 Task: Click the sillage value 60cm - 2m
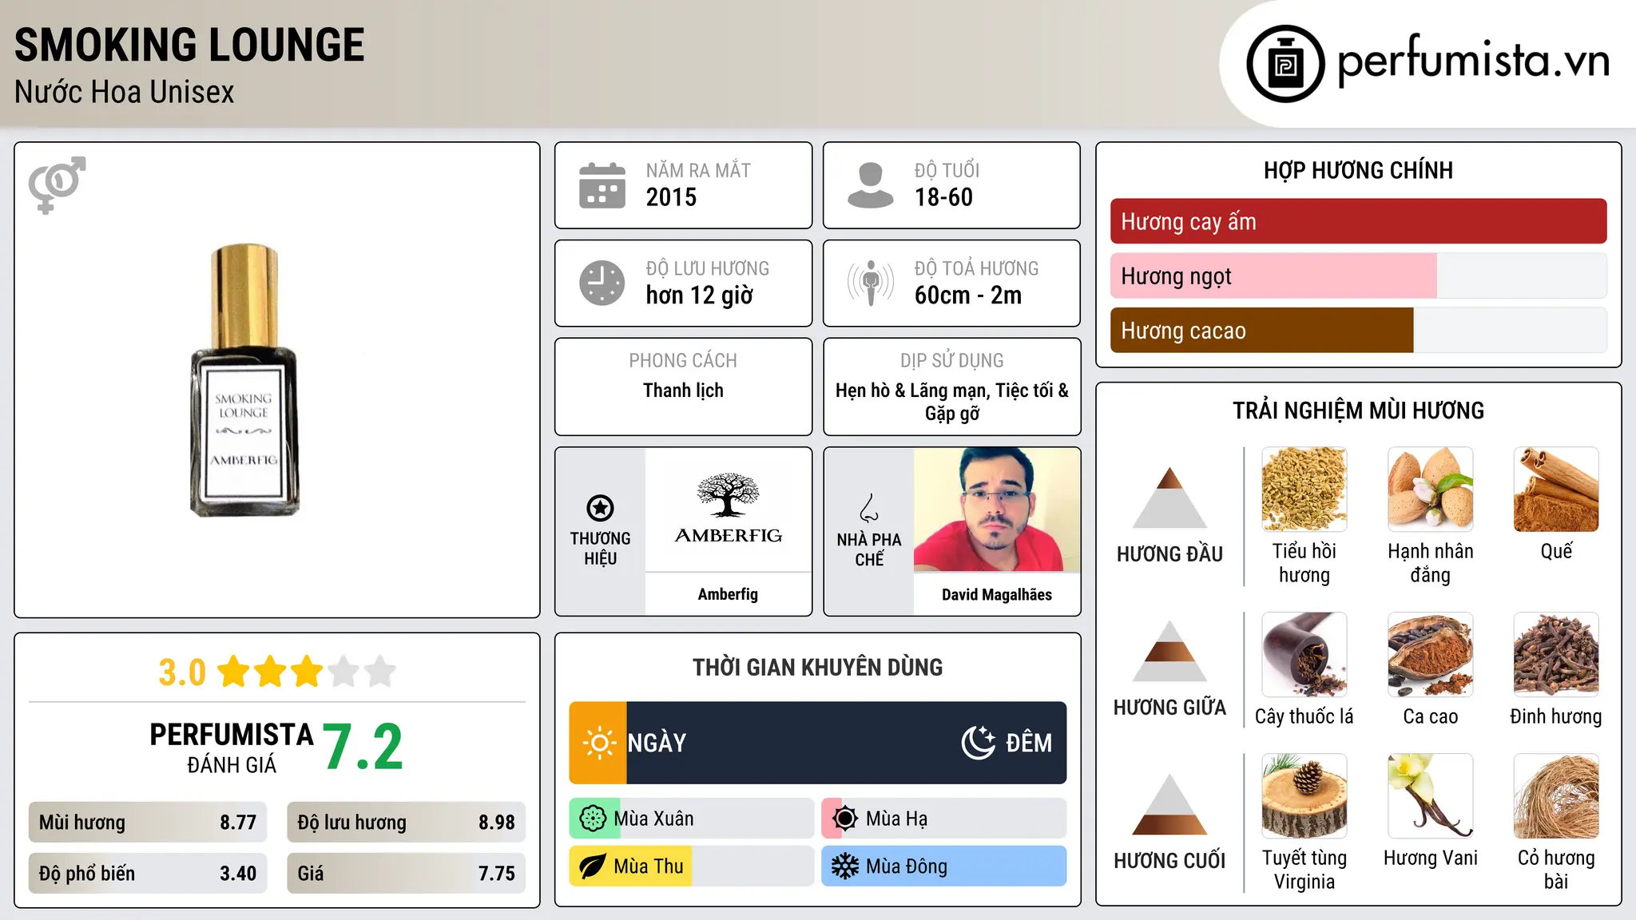968,295
